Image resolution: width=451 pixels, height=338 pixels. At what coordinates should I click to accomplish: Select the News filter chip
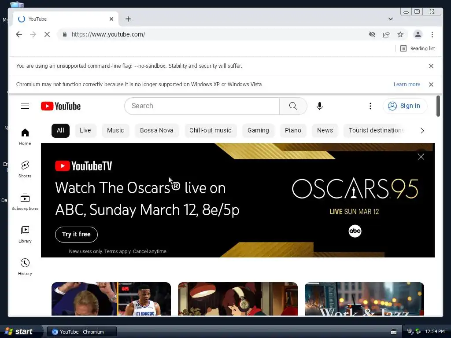pos(325,130)
